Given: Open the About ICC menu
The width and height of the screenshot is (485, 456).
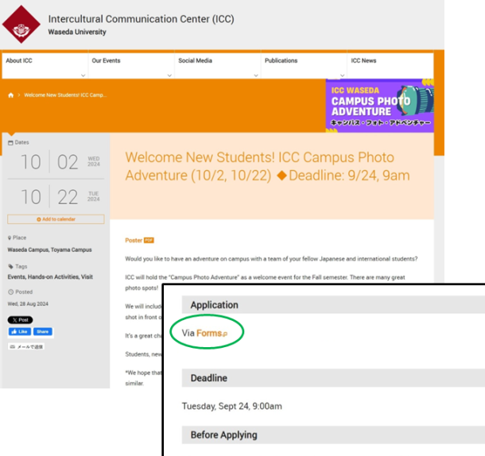Looking at the screenshot, I should (x=45, y=66).
